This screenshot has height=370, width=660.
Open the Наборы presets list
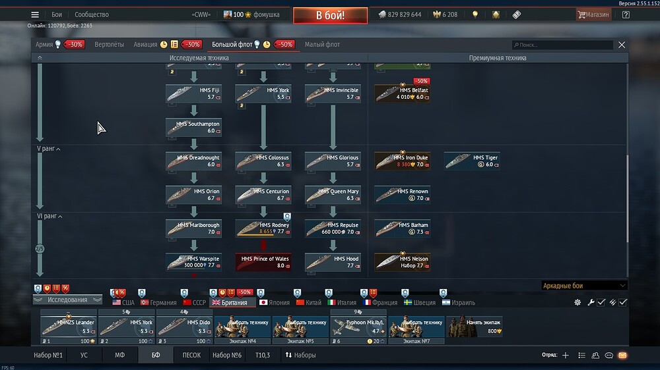[x=300, y=356]
